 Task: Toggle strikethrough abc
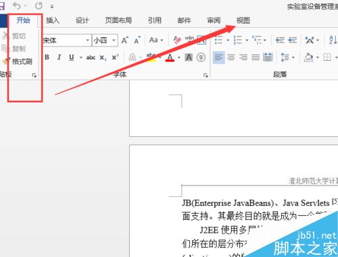[x=91, y=57]
